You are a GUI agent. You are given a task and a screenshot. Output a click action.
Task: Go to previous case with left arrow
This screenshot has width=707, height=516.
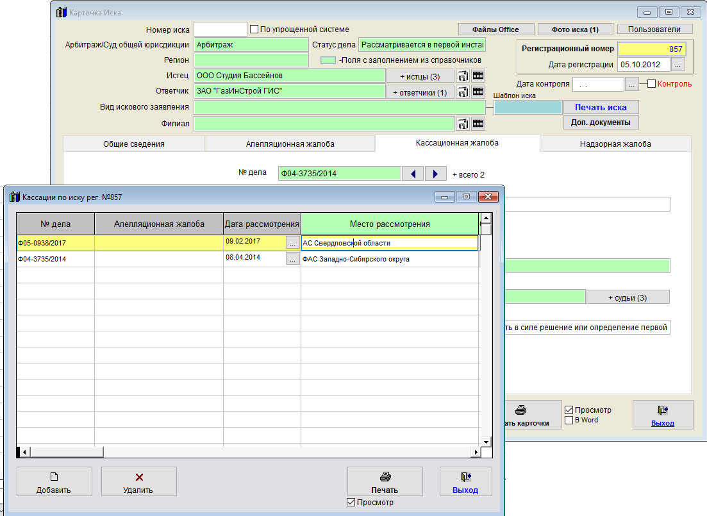pos(413,174)
